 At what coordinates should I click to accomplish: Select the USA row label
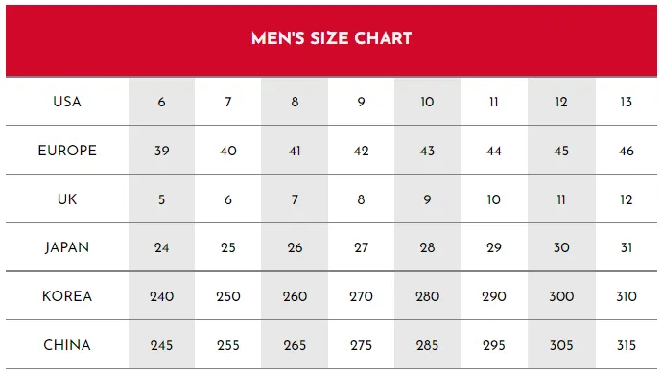[67, 102]
